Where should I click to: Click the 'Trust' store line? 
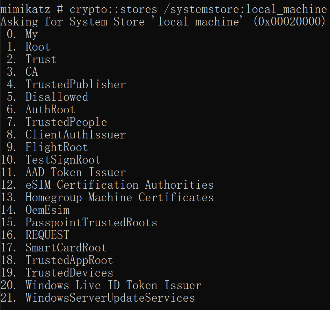(x=41, y=59)
